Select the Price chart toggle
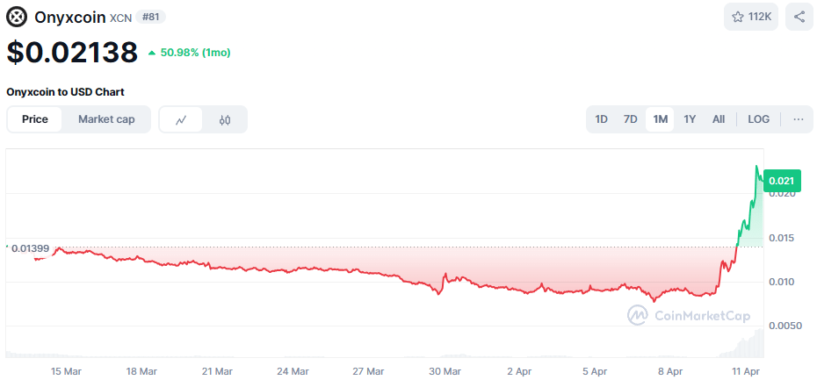Image resolution: width=817 pixels, height=380 pixels. 35,119
